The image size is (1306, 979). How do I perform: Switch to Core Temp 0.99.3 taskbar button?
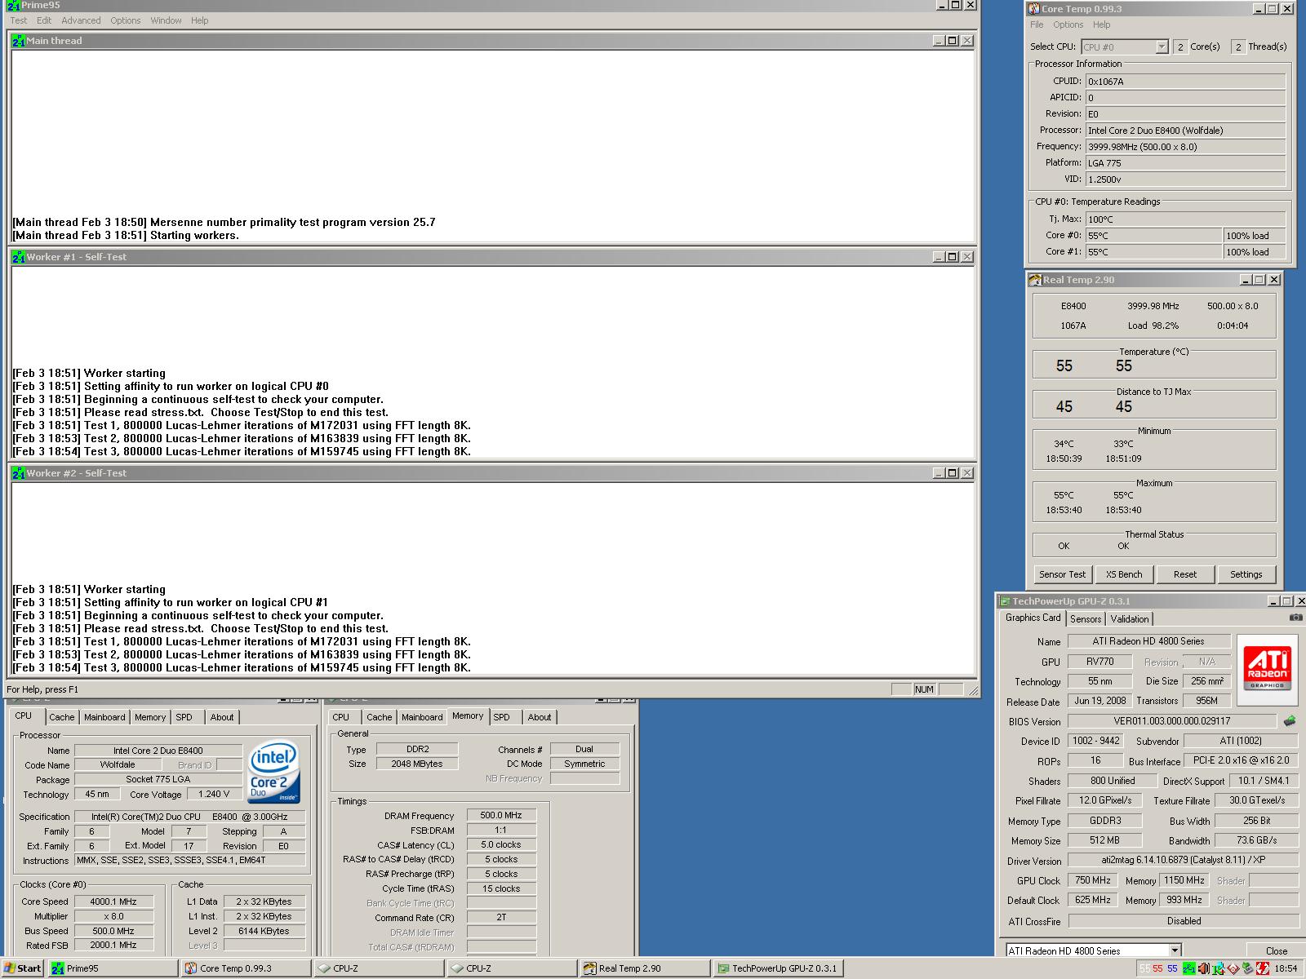click(247, 968)
